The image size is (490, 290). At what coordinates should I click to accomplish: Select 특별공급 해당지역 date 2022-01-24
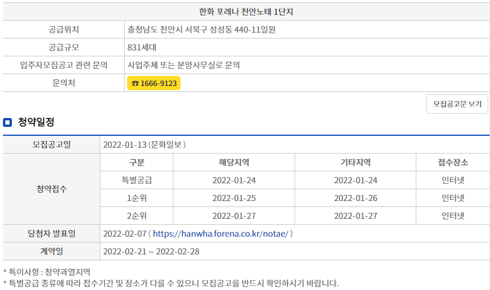234,180
